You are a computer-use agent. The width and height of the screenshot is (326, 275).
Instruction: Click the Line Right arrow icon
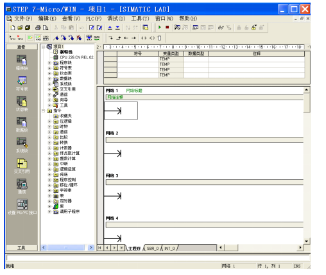tap(133, 38)
